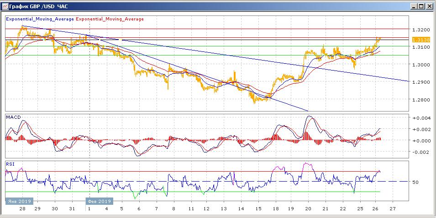Click the -0.002 MACD scale label
The height and width of the screenshot is (218, 436).
[420, 152]
